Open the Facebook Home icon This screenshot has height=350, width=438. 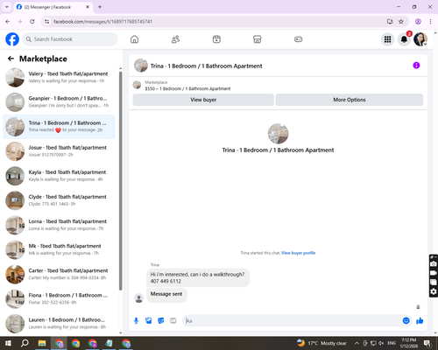pos(134,39)
